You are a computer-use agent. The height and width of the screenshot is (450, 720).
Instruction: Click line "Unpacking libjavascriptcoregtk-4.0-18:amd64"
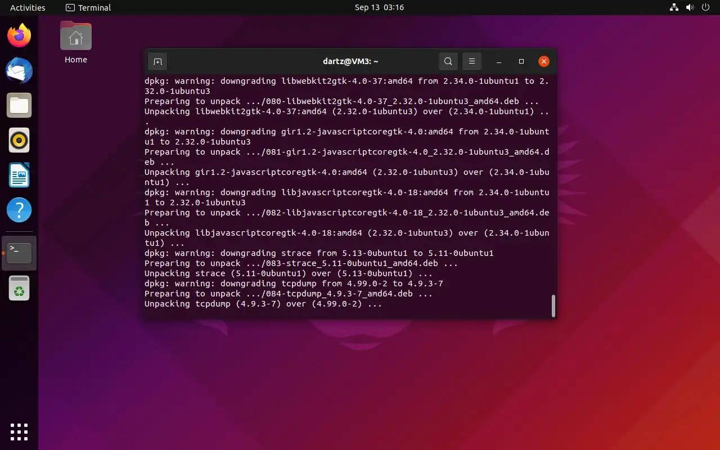[347, 238]
